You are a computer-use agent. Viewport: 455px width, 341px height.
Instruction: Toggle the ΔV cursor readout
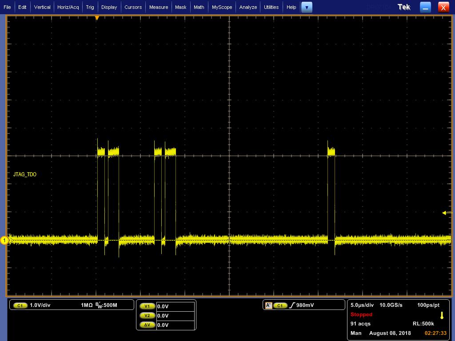[x=147, y=325]
